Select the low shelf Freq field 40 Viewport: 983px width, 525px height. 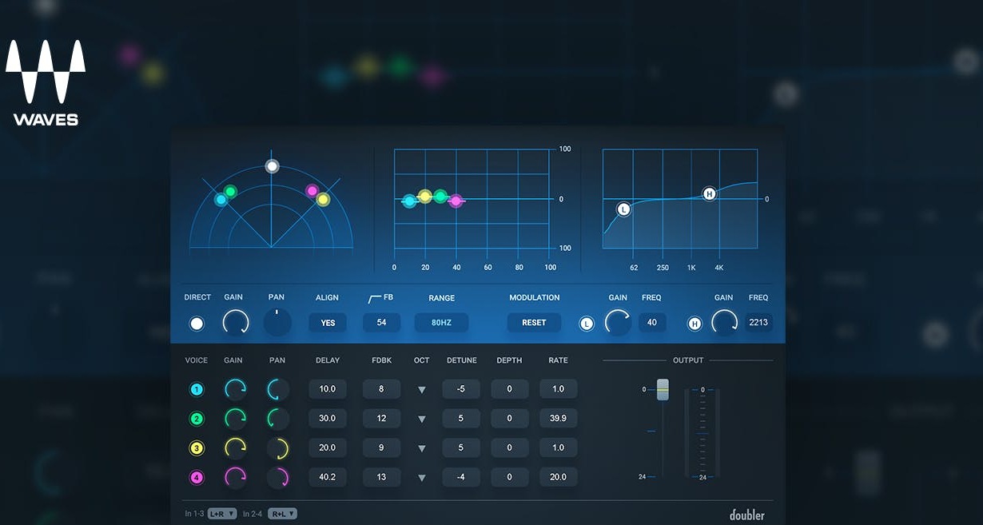(x=652, y=322)
